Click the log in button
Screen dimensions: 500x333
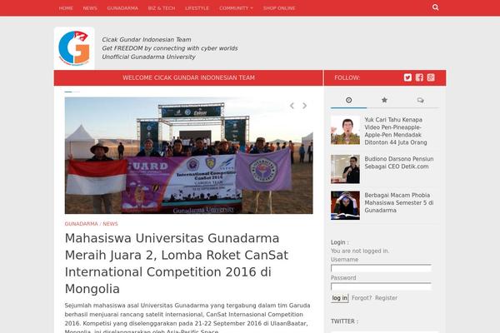(340, 298)
